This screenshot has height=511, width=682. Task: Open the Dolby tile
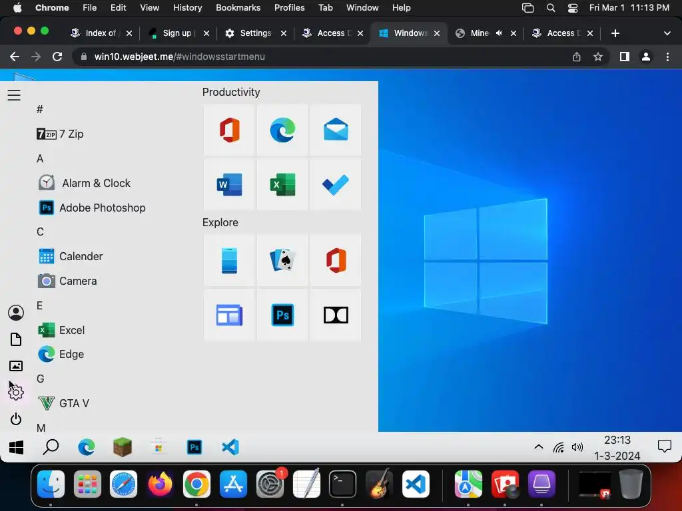(x=336, y=315)
